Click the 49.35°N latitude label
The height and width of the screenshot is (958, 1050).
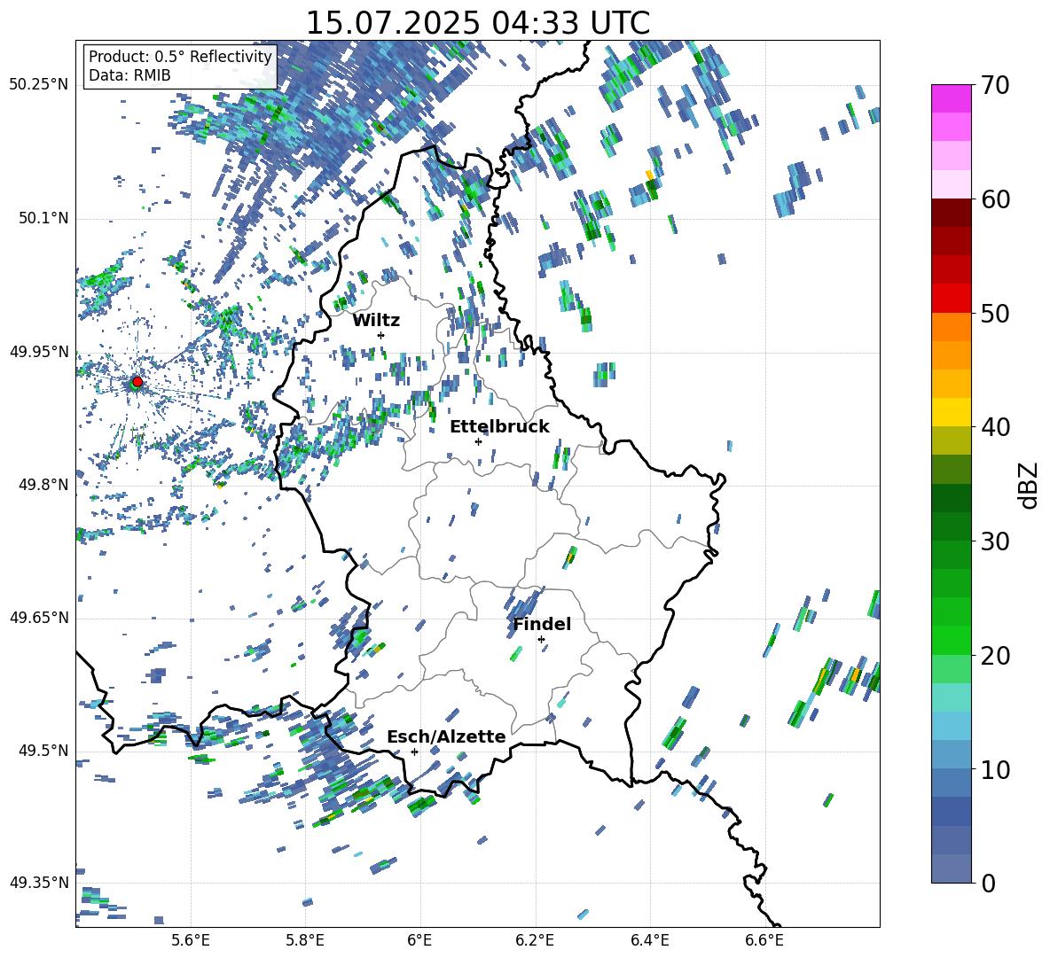[39, 883]
